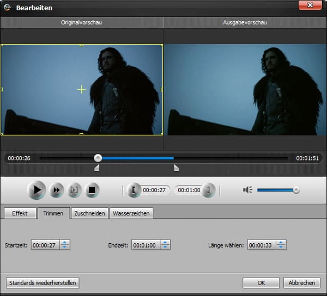Click the blue selected range on the timeline
Screen dimensions: 327x296
point(138,158)
